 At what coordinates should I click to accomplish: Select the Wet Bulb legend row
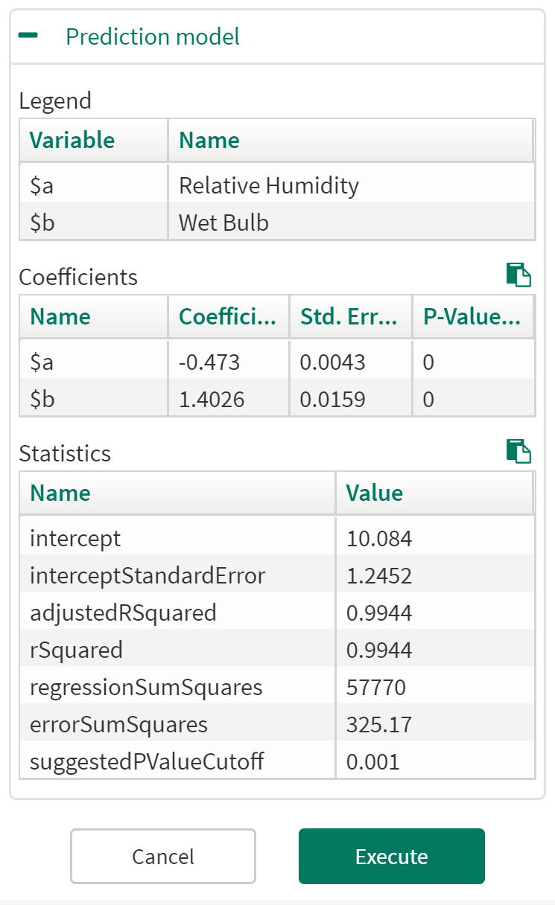223,223
